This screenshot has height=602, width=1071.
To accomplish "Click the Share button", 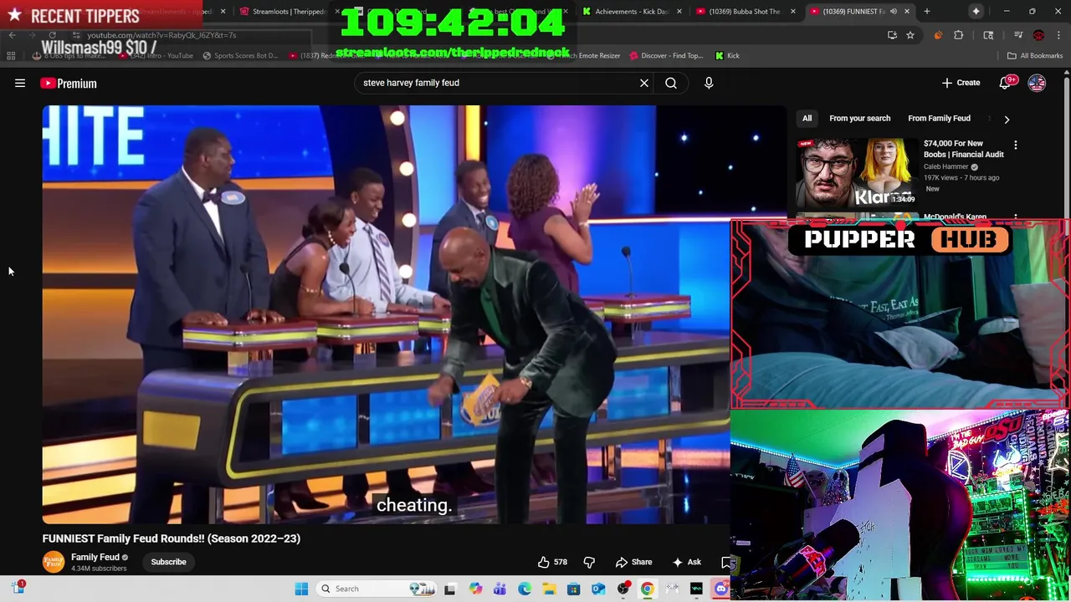I will click(x=633, y=562).
